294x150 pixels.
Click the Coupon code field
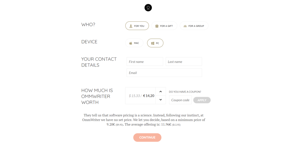(180, 100)
